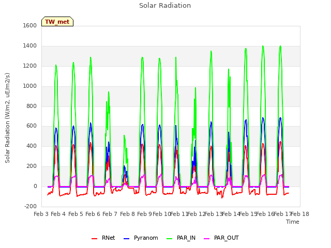Click the y-axis label Solar Radiation (W/m2, uE/m2/s)
This screenshot has width=331, height=248.
tap(7, 118)
